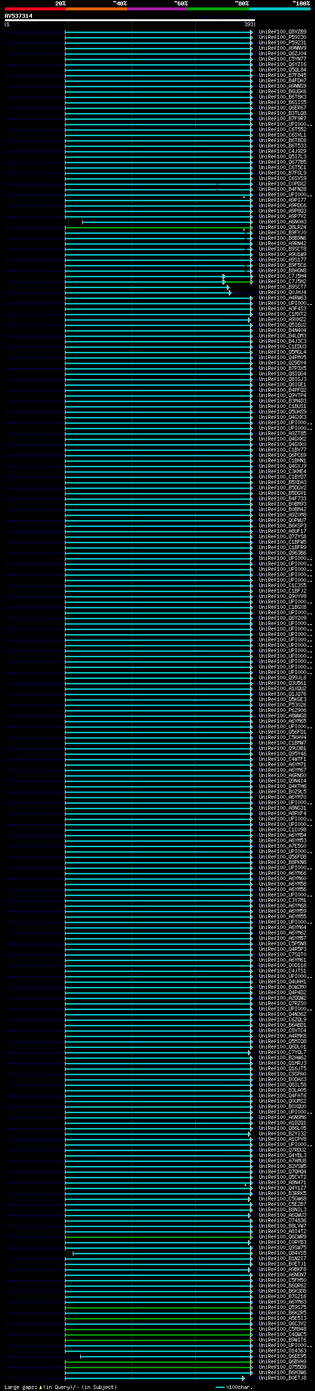Select label UniRef100_C1EDU3
The height and width of the screenshot is (1391, 315).
tap(283, 347)
